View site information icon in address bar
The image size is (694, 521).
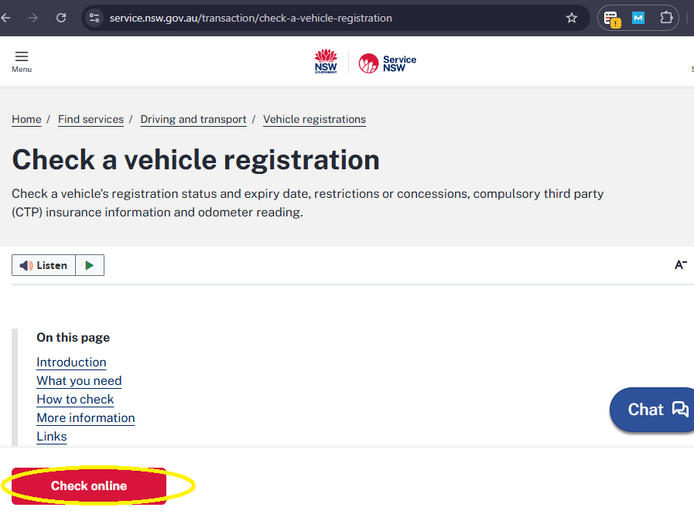pos(94,18)
